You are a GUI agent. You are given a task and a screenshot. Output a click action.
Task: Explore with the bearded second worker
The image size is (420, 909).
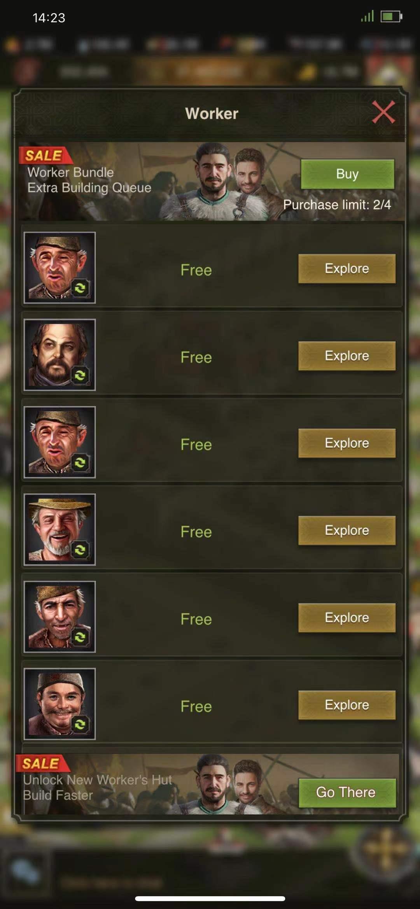coord(347,356)
